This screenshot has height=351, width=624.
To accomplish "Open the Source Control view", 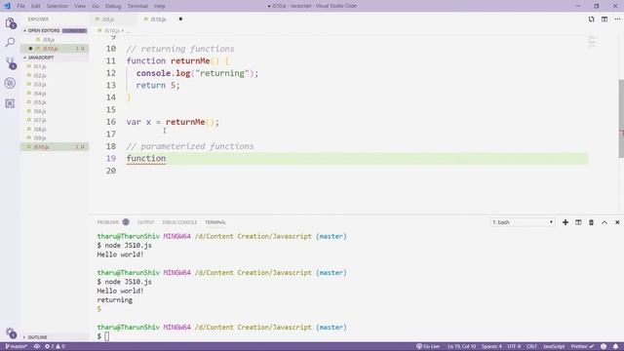I will tap(11, 62).
